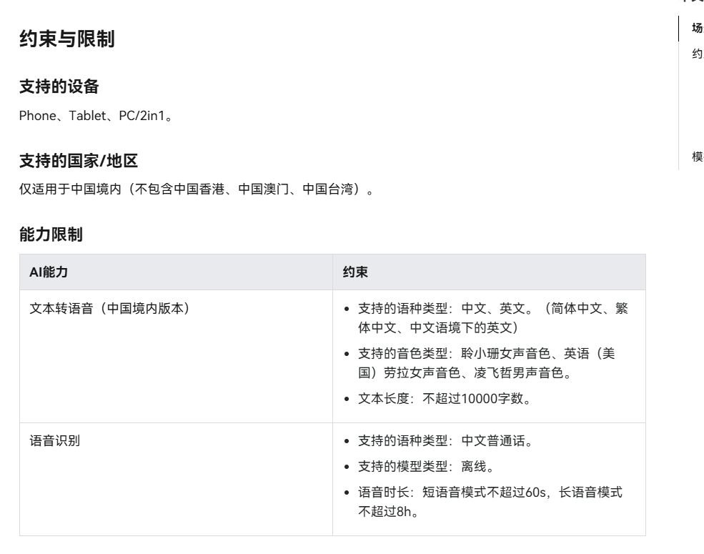Click the 'AI能力' table column header
704x554 pixels.
point(49,272)
